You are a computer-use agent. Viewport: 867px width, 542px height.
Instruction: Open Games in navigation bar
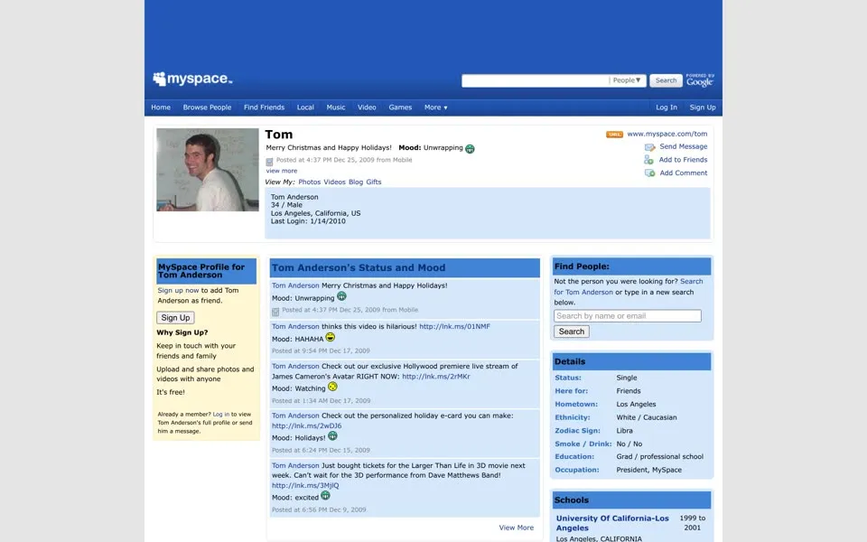point(400,107)
